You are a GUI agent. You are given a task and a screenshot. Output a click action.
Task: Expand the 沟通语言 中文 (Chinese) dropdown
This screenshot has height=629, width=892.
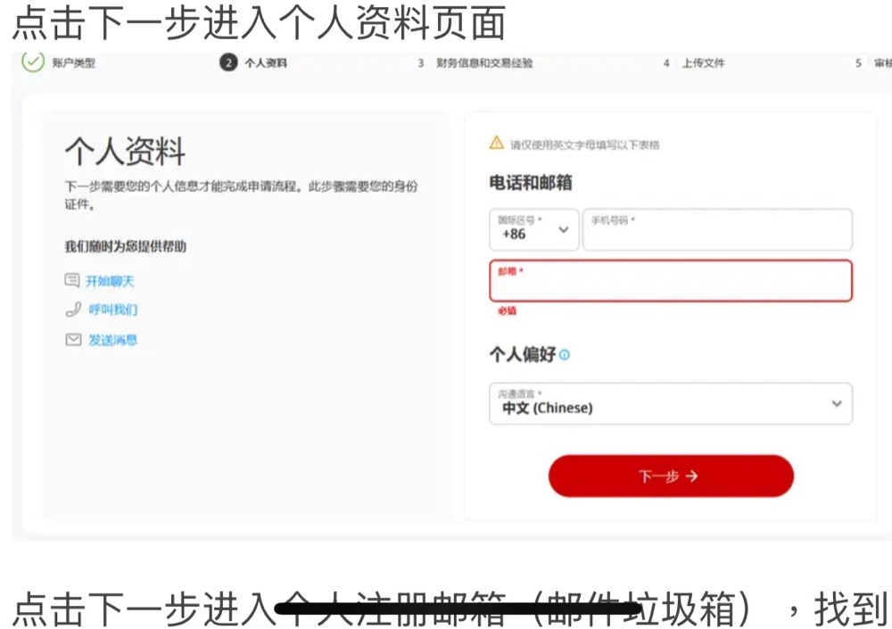click(x=671, y=403)
